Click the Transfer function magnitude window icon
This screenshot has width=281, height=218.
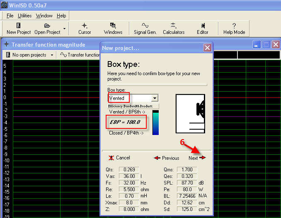click(7, 44)
